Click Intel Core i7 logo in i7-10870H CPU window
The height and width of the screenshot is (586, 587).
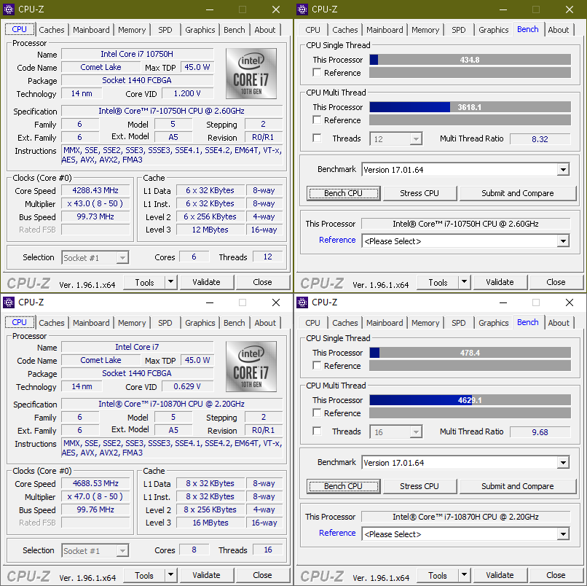(x=251, y=367)
